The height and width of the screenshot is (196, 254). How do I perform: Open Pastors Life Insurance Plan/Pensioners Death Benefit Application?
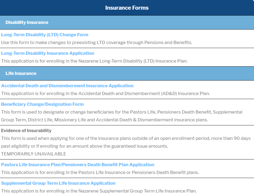point(78,165)
